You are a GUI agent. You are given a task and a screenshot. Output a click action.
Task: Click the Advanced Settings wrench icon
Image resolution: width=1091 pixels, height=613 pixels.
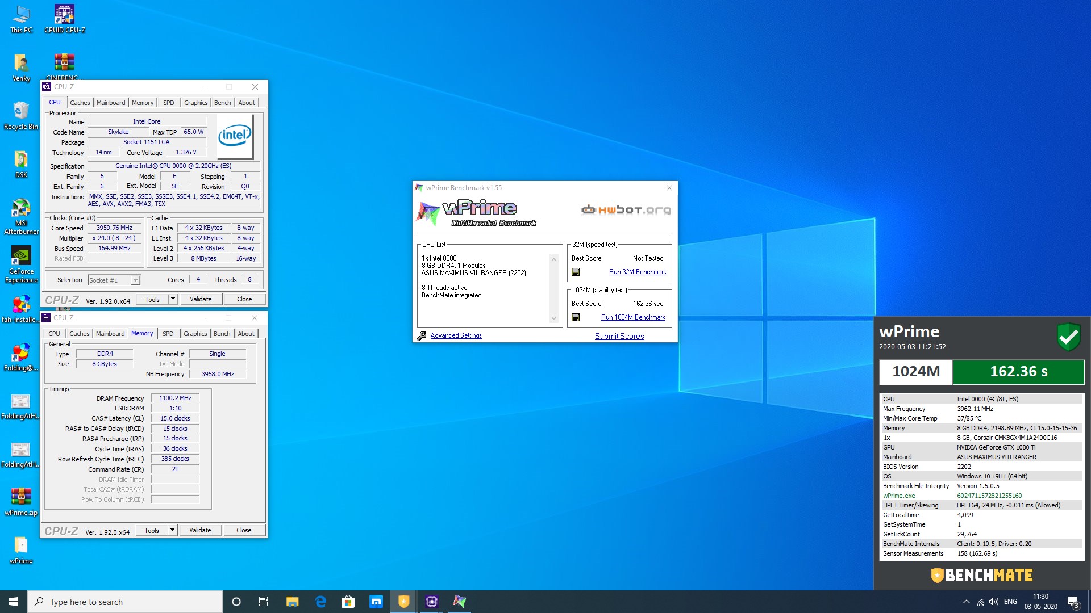click(x=422, y=336)
